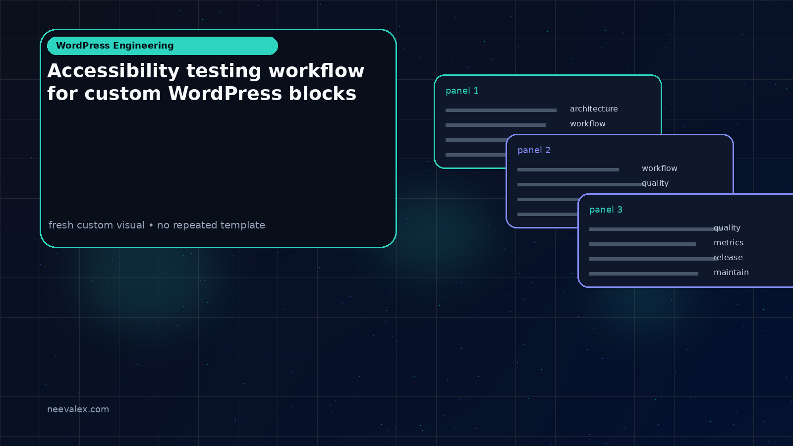Open the neevalex.com link

click(78, 409)
